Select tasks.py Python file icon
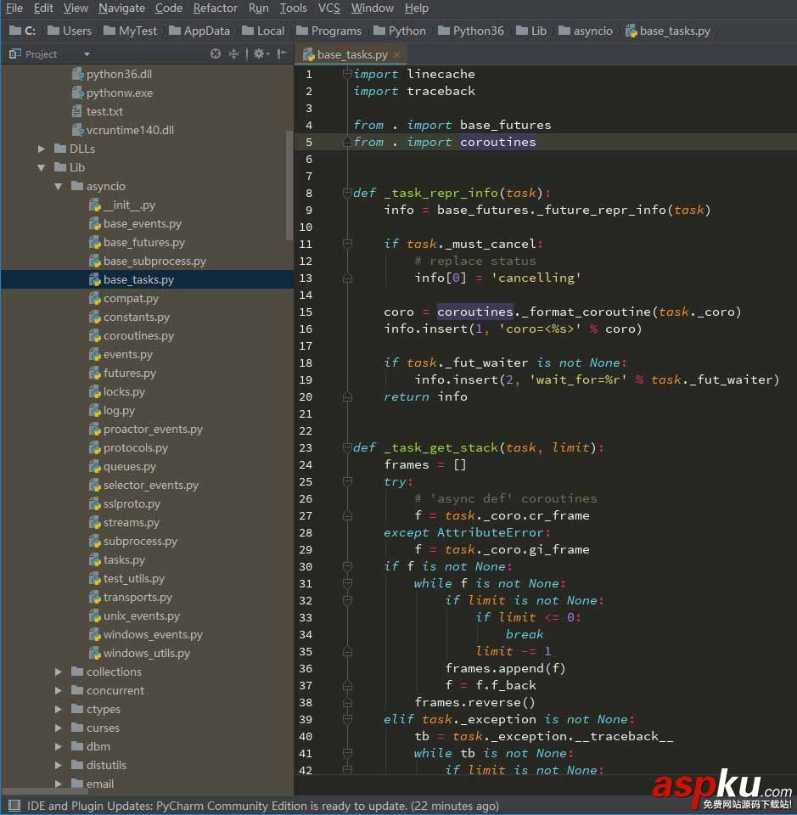 tap(94, 559)
